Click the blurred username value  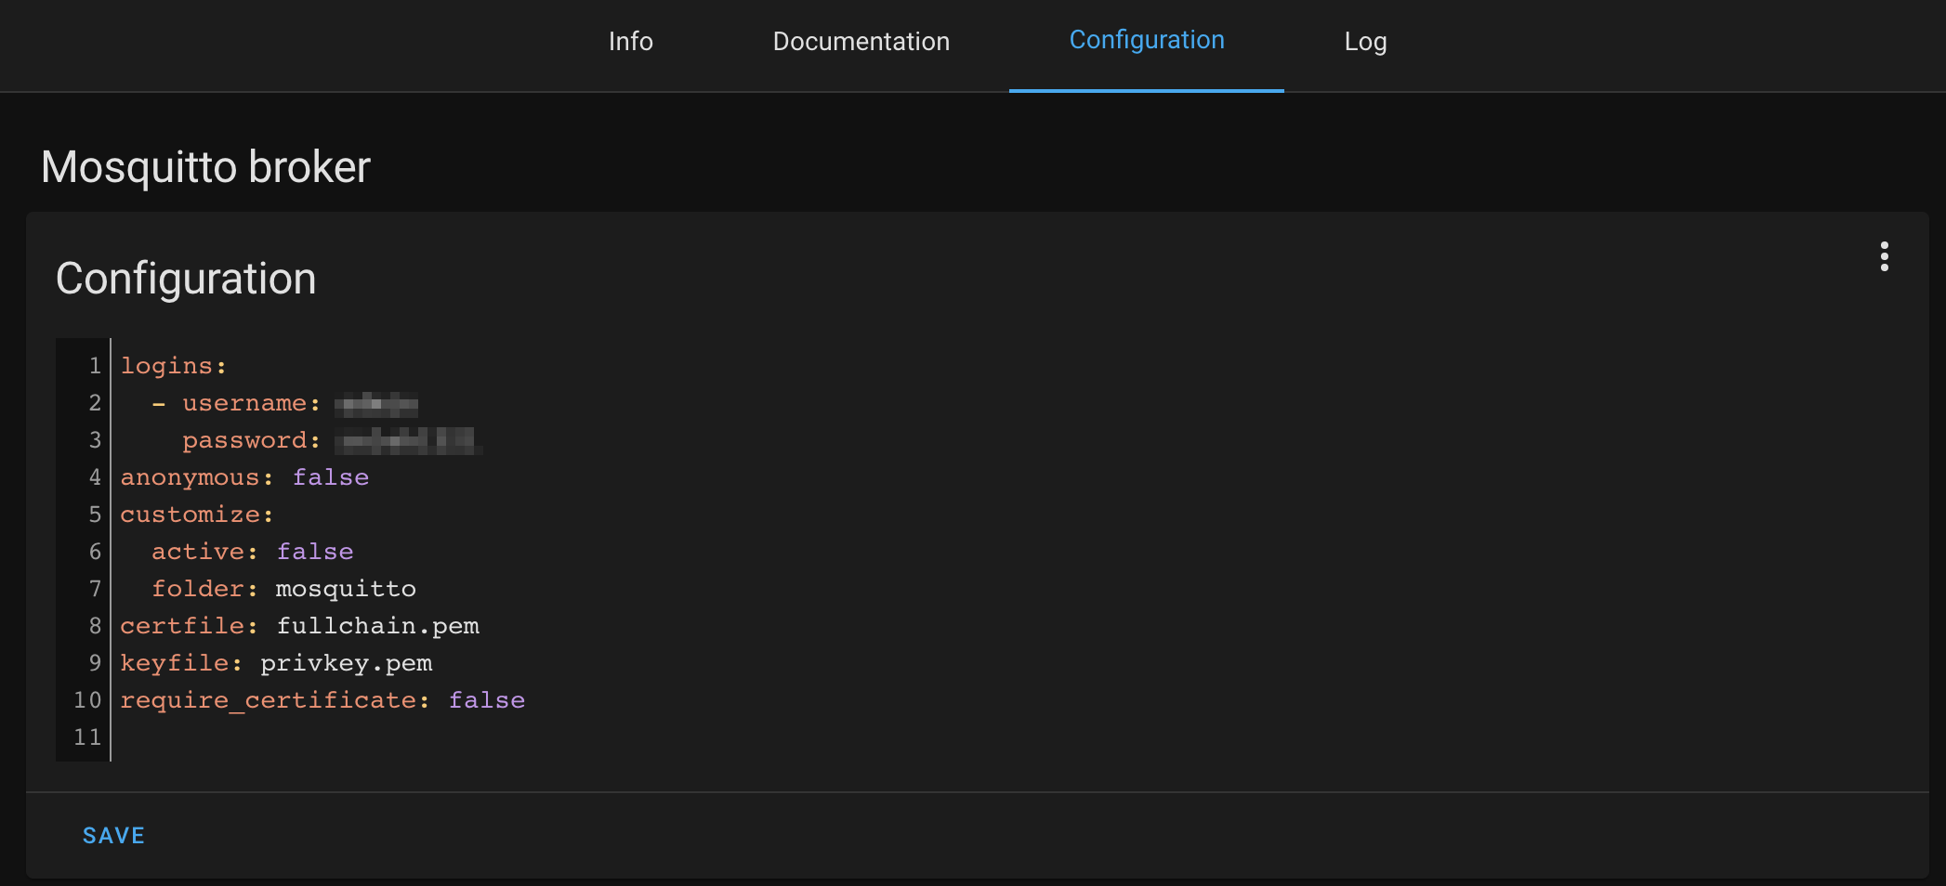pos(376,404)
